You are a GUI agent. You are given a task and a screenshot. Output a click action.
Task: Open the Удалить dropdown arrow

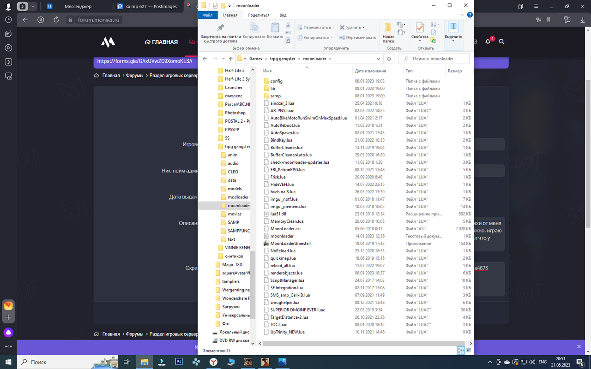(364, 27)
